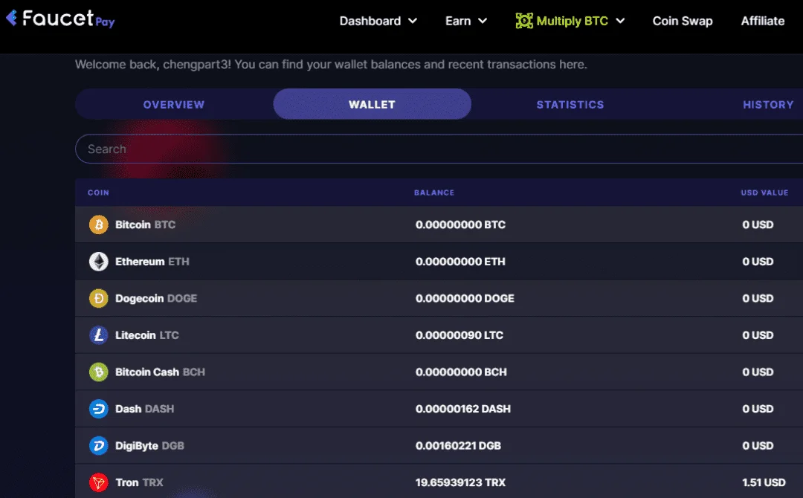Screen dimensions: 803x498
Task: Open the Affiliate page
Action: point(763,21)
